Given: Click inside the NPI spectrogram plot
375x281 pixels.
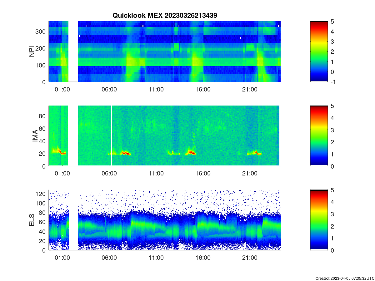Looking at the screenshot, I should coord(165,52).
